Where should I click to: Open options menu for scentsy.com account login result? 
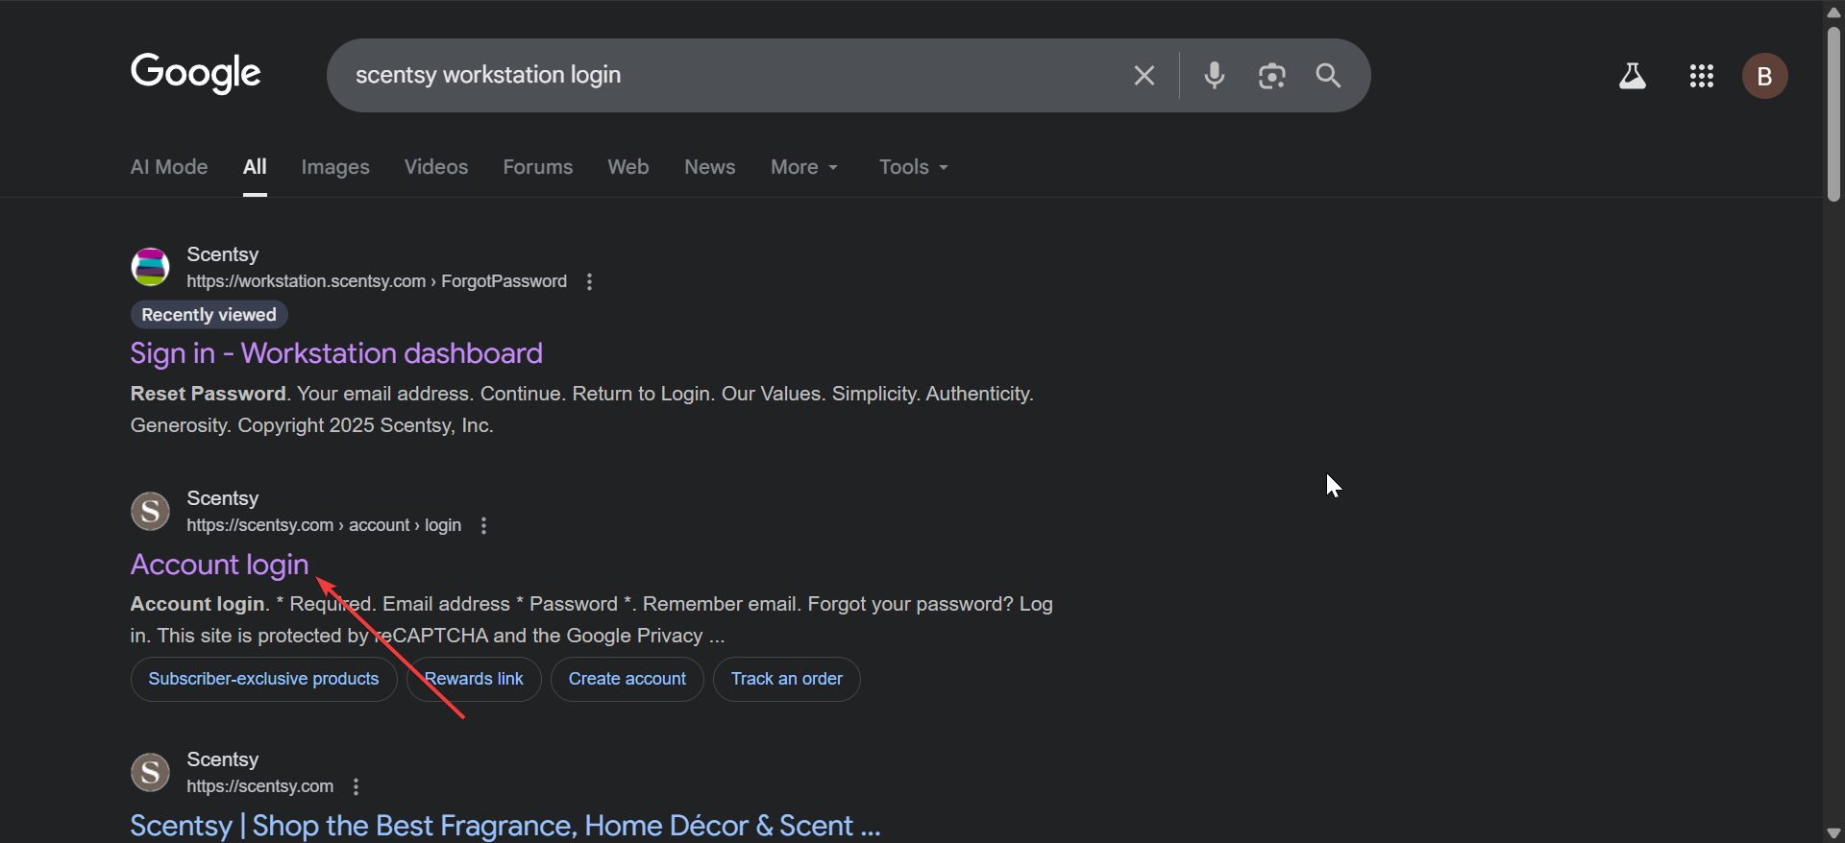(483, 525)
